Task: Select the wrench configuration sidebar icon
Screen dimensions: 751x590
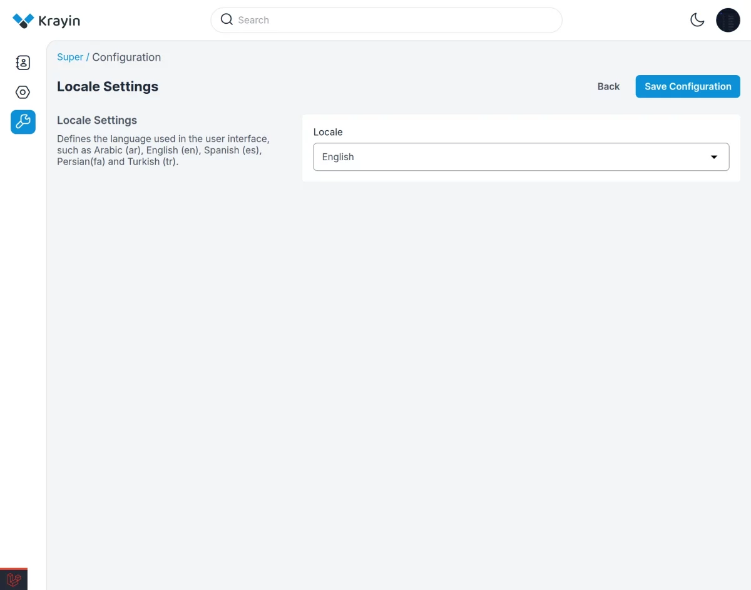Action: (23, 122)
